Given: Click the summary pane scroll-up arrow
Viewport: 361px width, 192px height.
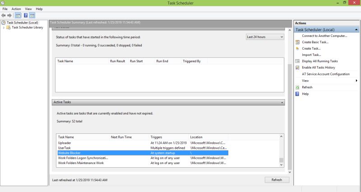Looking at the screenshot, I should pyautogui.click(x=290, y=30).
